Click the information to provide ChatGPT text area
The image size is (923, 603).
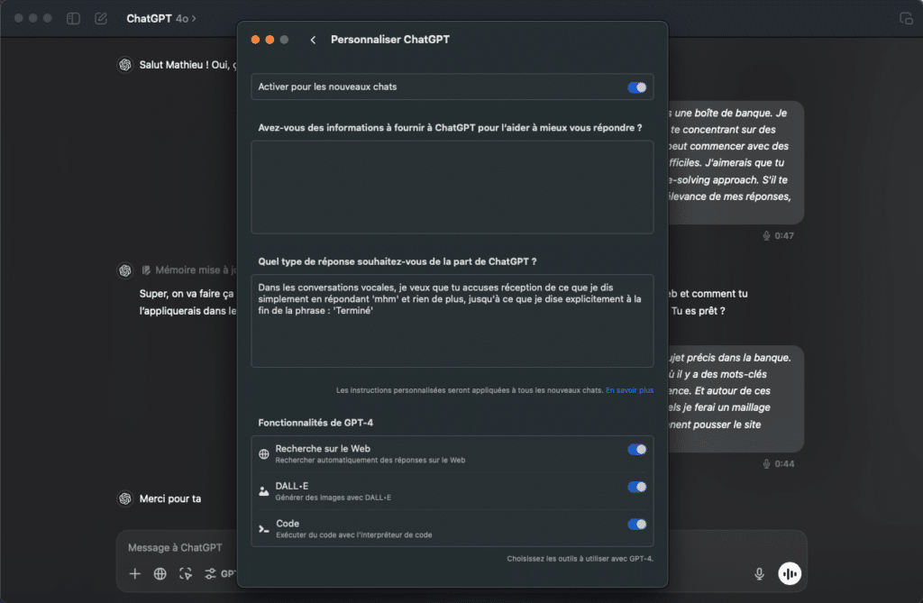pos(452,187)
